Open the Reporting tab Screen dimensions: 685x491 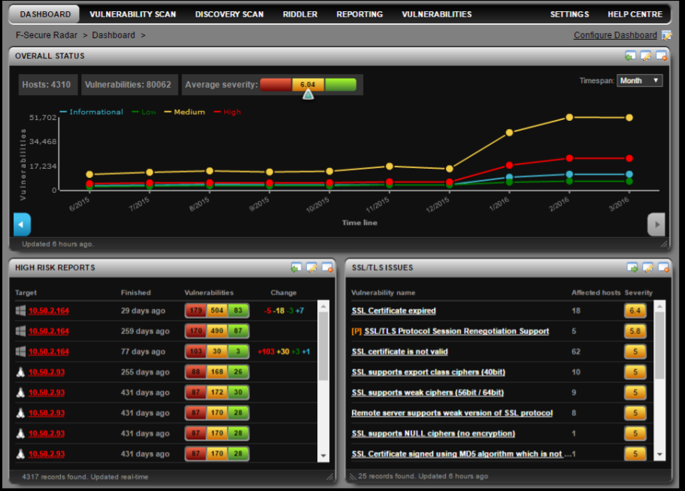click(x=359, y=14)
